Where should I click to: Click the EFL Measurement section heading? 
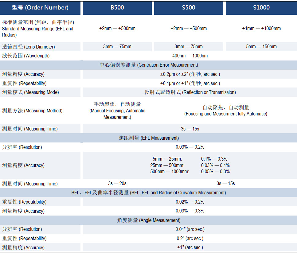(x=149, y=138)
